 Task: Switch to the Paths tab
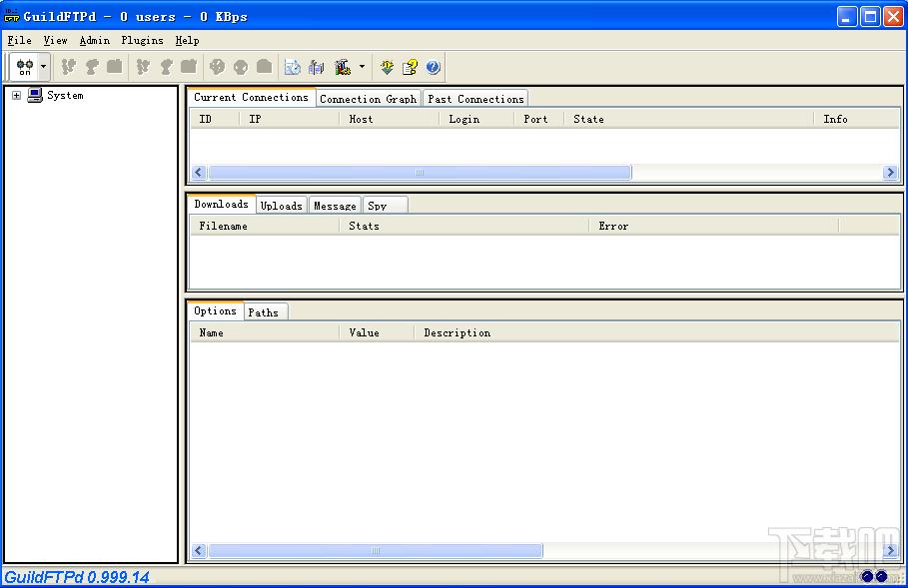264,312
